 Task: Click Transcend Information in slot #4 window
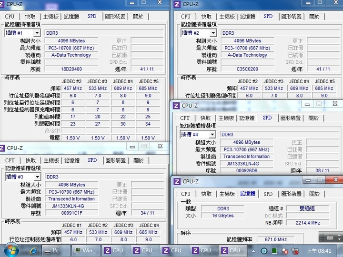pos(247,157)
